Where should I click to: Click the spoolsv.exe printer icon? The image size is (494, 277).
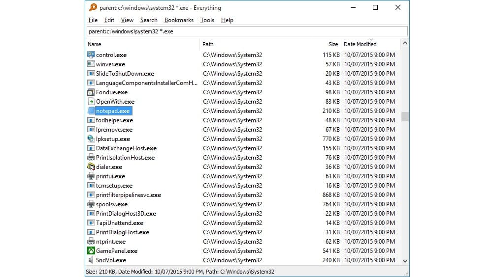click(91, 204)
